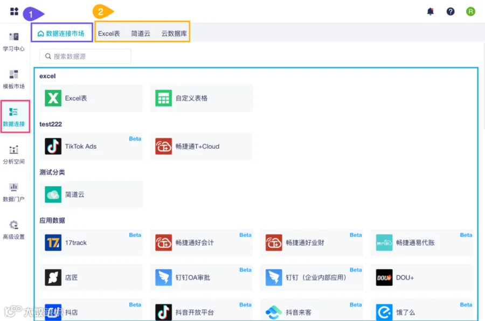The image size is (485, 321).
Task: Click the 应用数据 category heading
Action: [52, 220]
